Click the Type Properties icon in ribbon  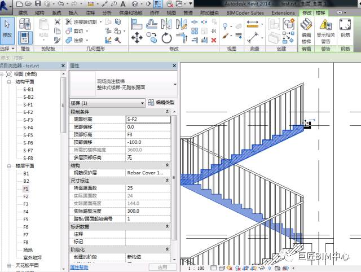[x=25, y=24]
